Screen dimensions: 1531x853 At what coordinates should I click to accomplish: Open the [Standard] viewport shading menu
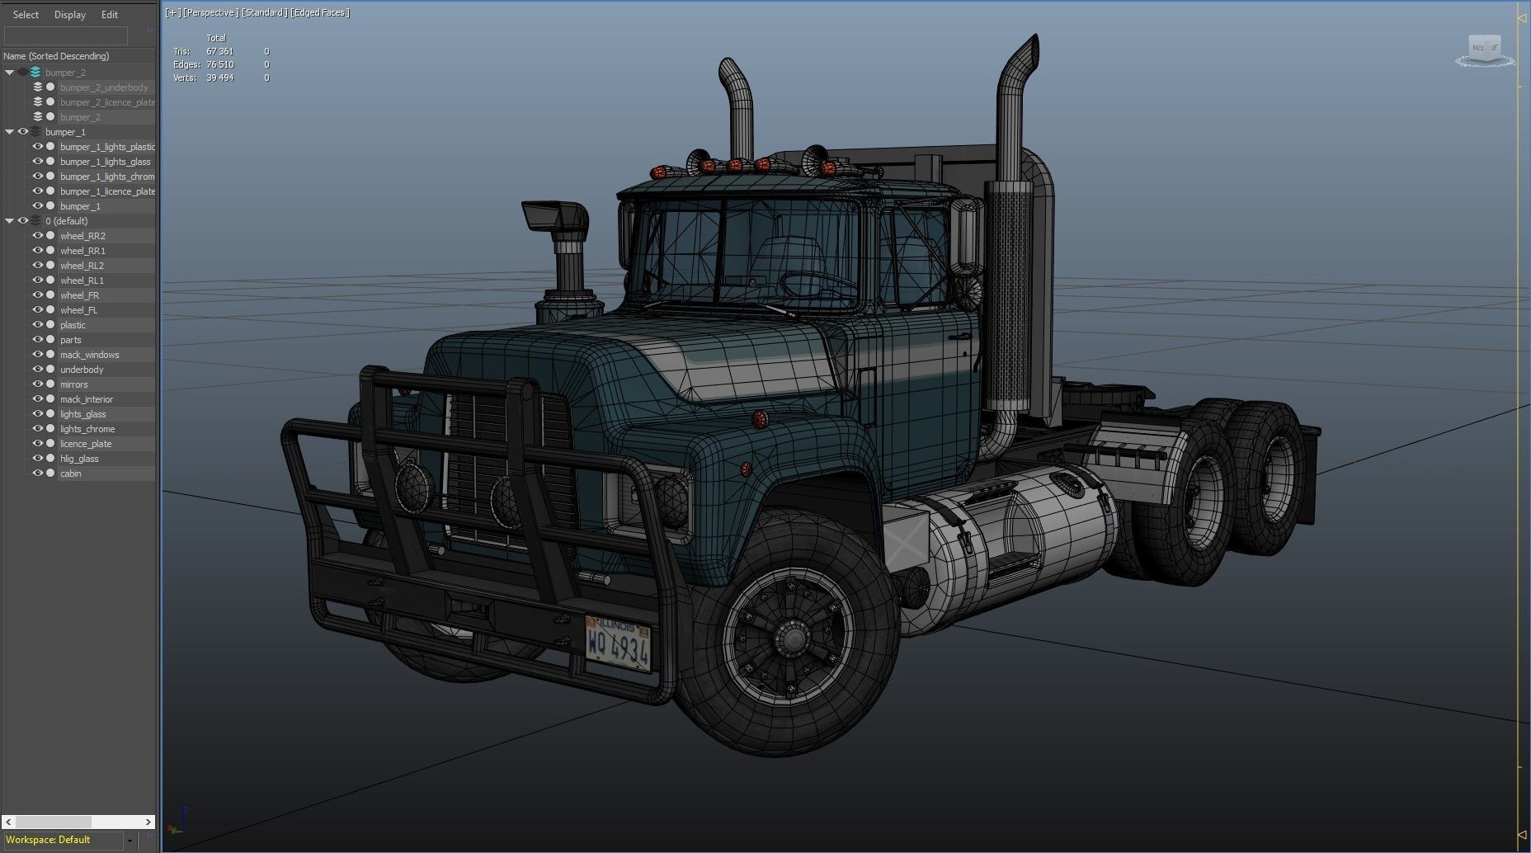pos(264,12)
